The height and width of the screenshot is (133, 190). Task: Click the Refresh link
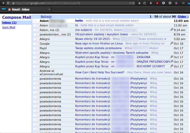point(46,16)
